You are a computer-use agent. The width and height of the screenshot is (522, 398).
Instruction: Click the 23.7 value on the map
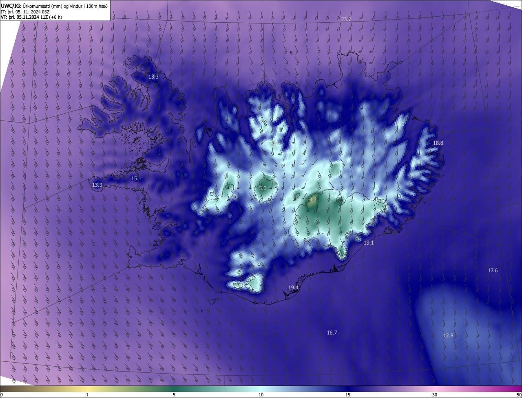tap(346, 20)
